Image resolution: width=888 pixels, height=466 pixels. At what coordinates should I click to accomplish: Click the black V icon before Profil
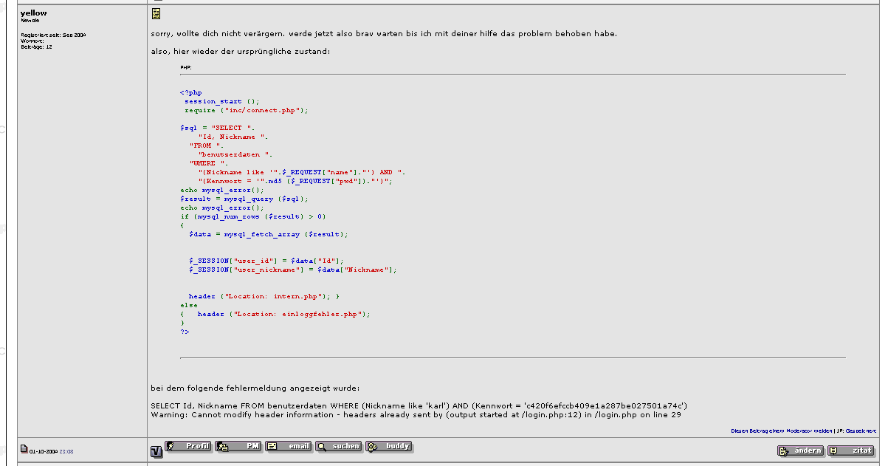pyautogui.click(x=156, y=450)
